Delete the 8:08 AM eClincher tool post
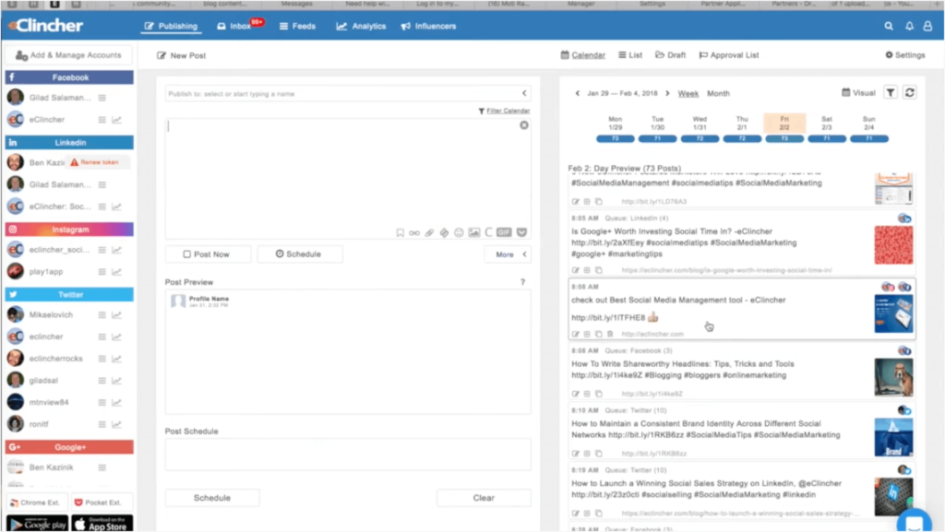Screen dimensions: 945x532 610,334
